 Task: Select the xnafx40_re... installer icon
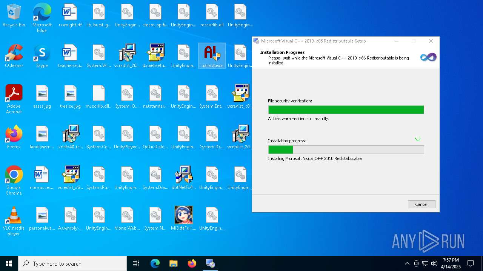70,138
